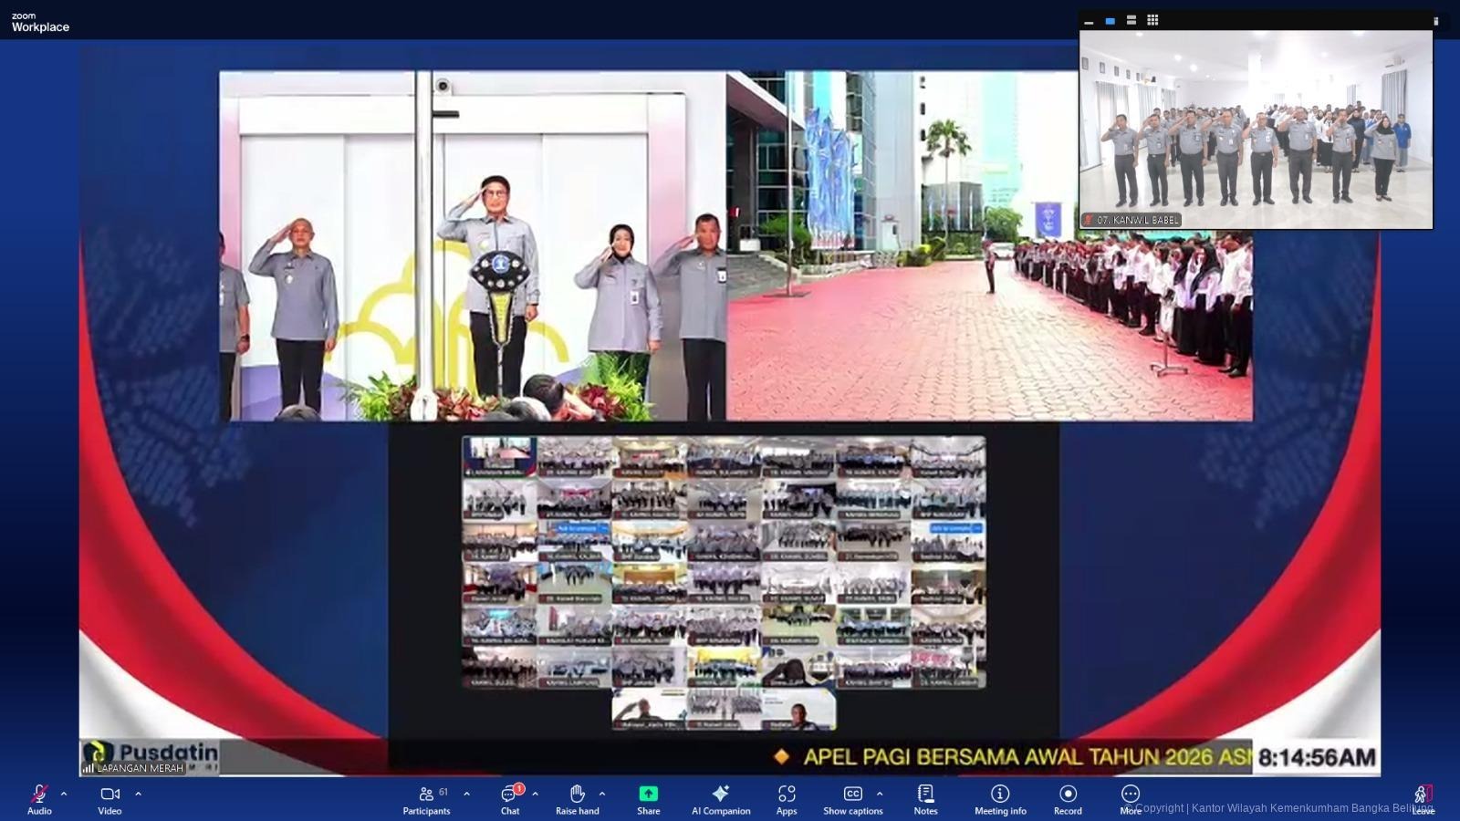The width and height of the screenshot is (1460, 821).
Task: Select the 07. KANWIL BABEL video thumbnail
Action: pos(1257,128)
